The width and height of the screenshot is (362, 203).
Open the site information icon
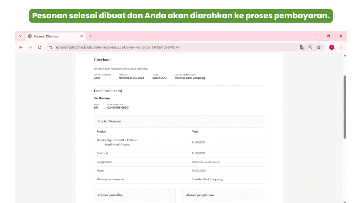pyautogui.click(x=51, y=47)
